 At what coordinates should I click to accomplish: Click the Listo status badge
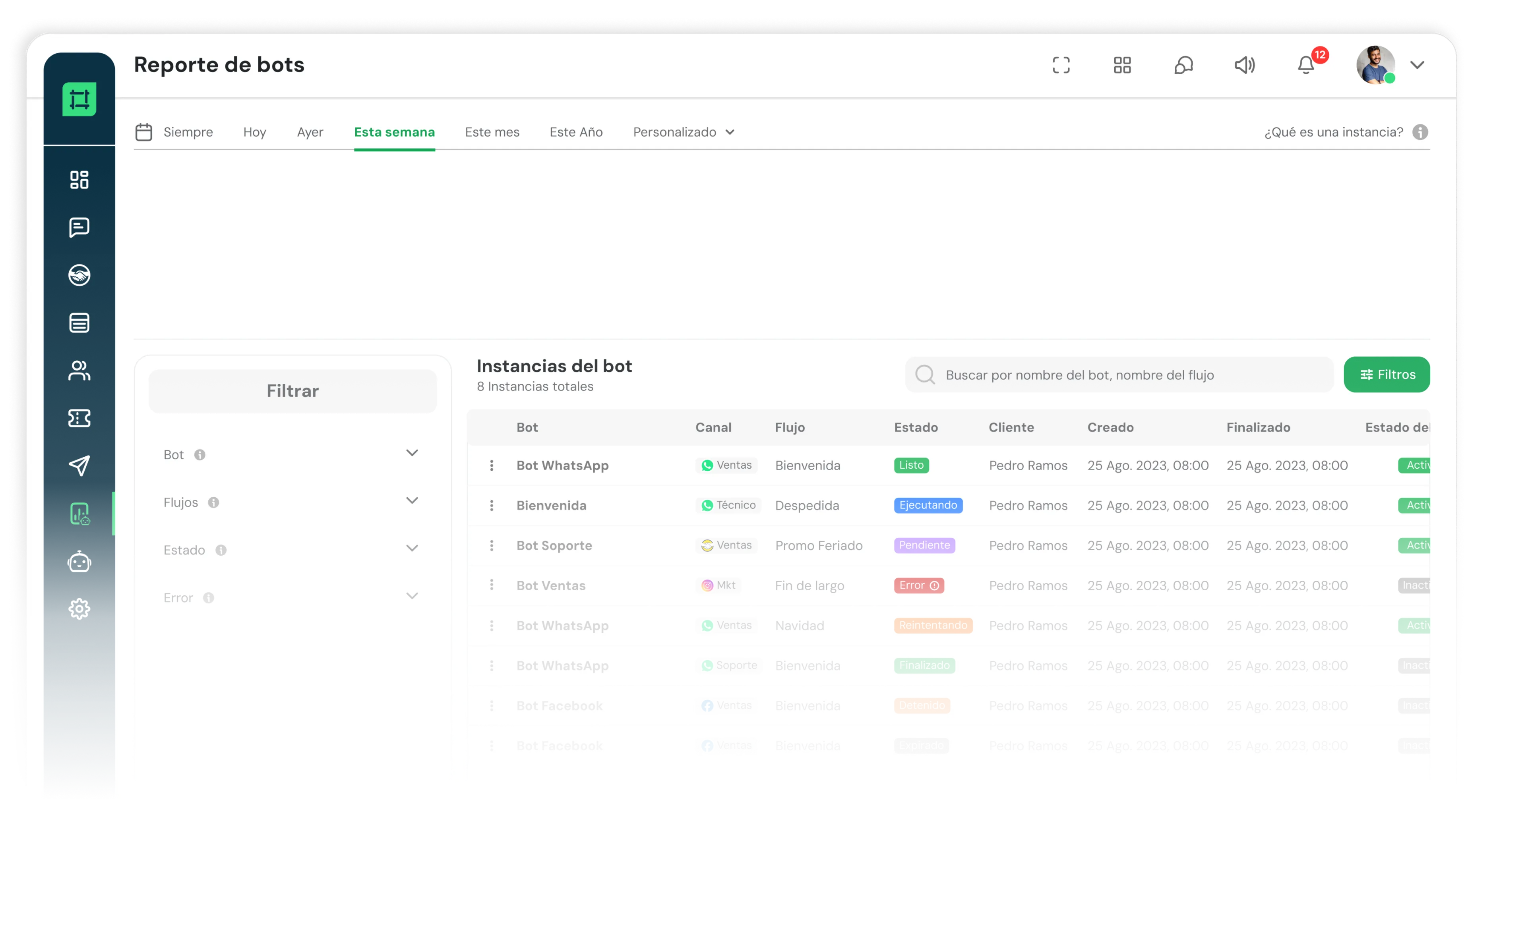pyautogui.click(x=911, y=465)
